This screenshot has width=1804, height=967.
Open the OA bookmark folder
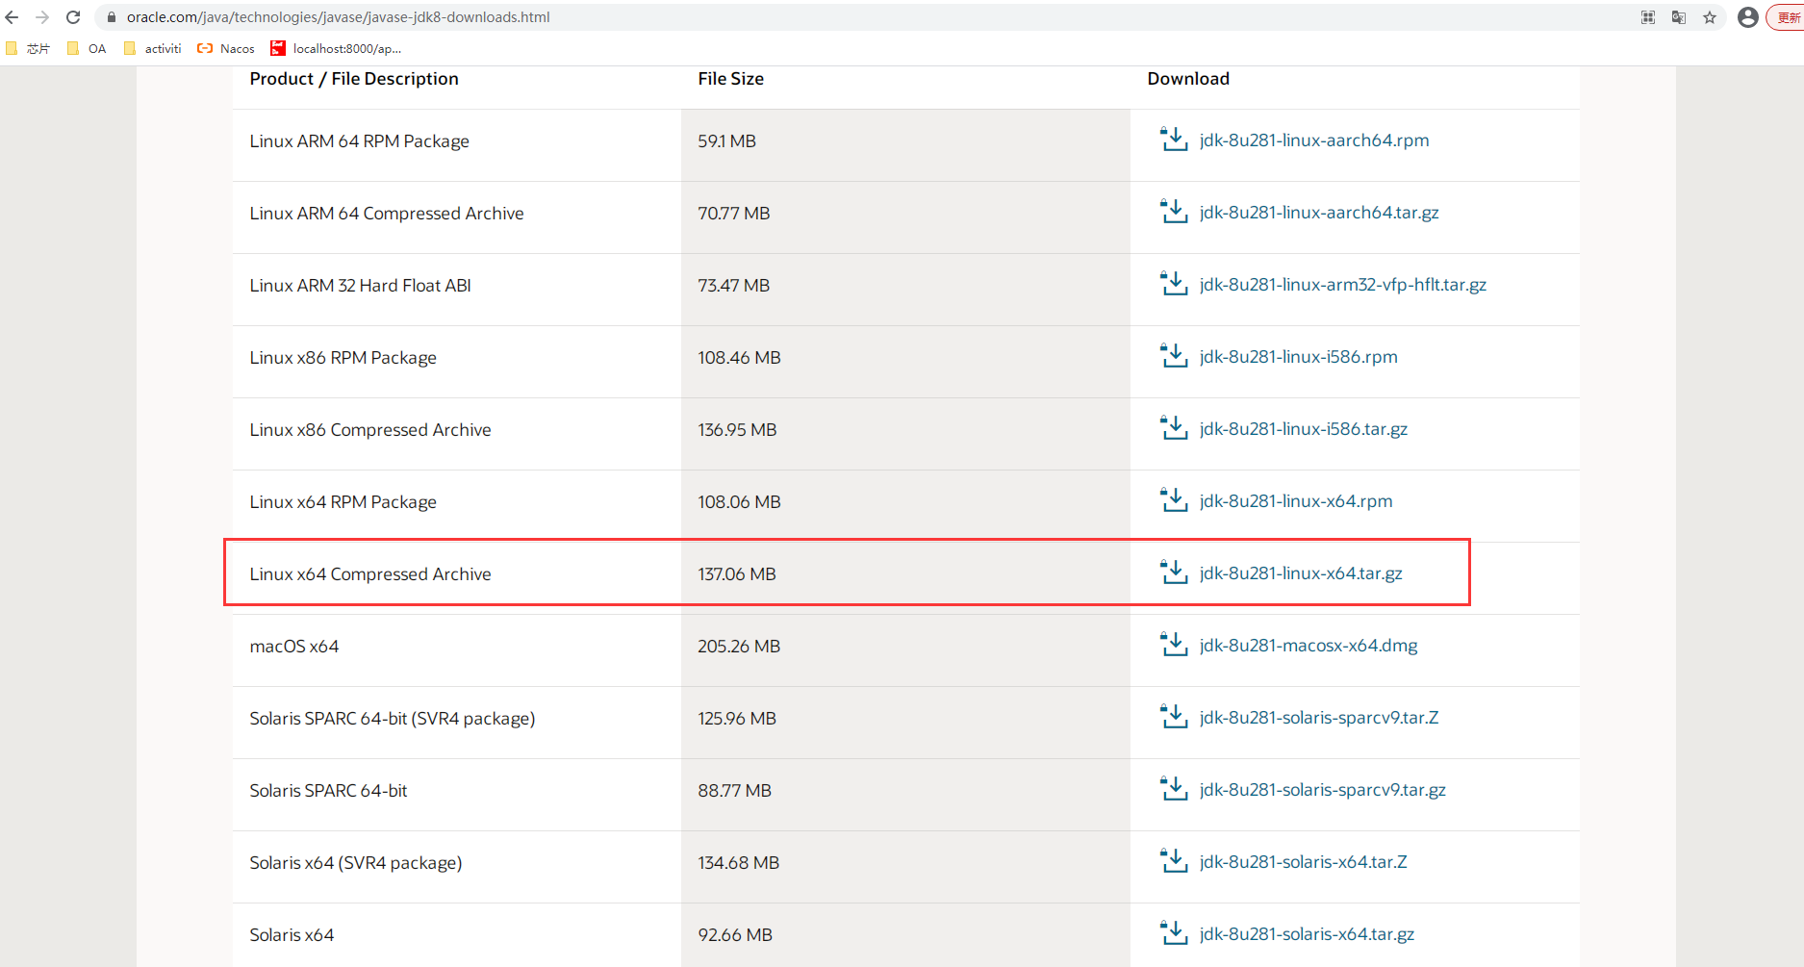[x=87, y=48]
